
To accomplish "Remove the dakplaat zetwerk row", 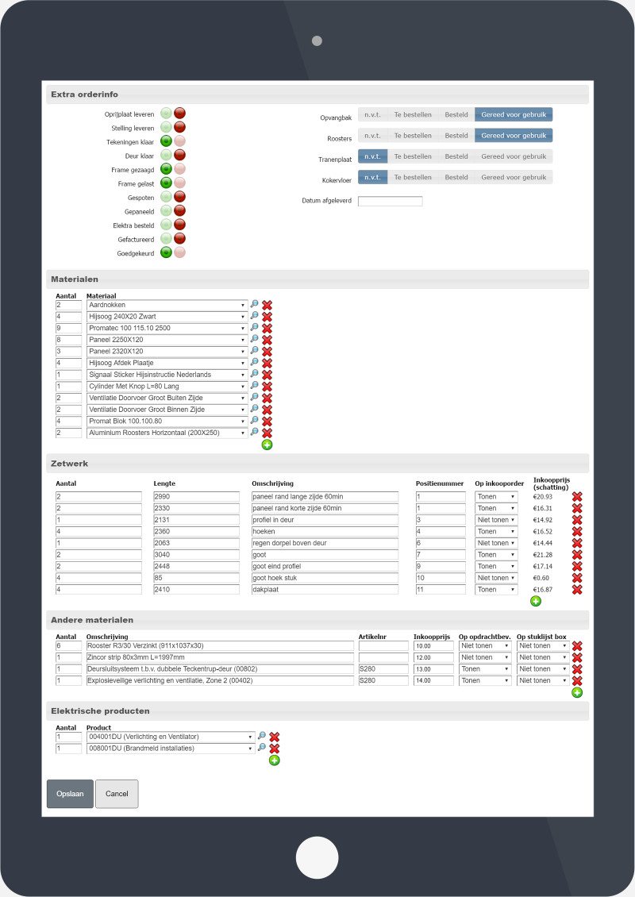I will (577, 589).
